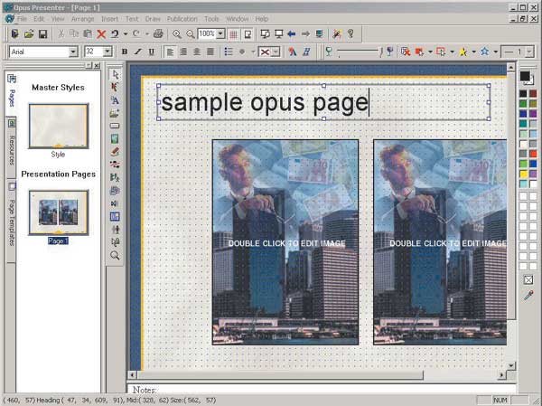
Task: Open the Insert menu
Action: (109, 19)
